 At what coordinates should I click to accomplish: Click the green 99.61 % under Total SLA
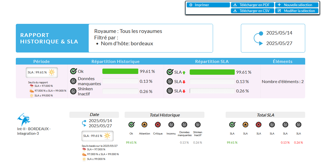[x=232, y=142]
